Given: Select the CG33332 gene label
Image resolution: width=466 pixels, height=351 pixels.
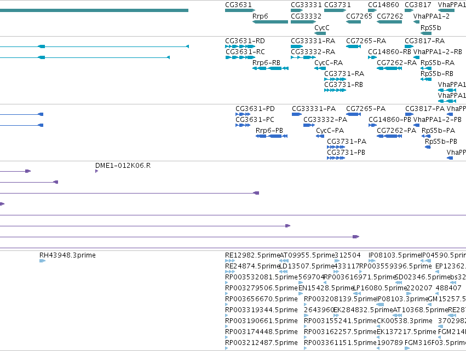Looking at the screenshot, I should pyautogui.click(x=306, y=16).
